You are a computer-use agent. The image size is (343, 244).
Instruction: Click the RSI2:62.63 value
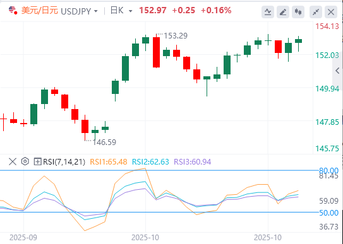click(150, 162)
